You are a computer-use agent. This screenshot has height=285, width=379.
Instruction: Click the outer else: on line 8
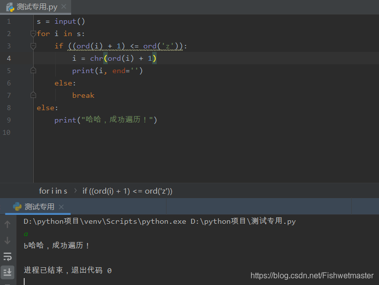(47, 108)
